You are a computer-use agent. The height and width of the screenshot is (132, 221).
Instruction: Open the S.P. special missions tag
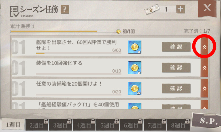207,120
